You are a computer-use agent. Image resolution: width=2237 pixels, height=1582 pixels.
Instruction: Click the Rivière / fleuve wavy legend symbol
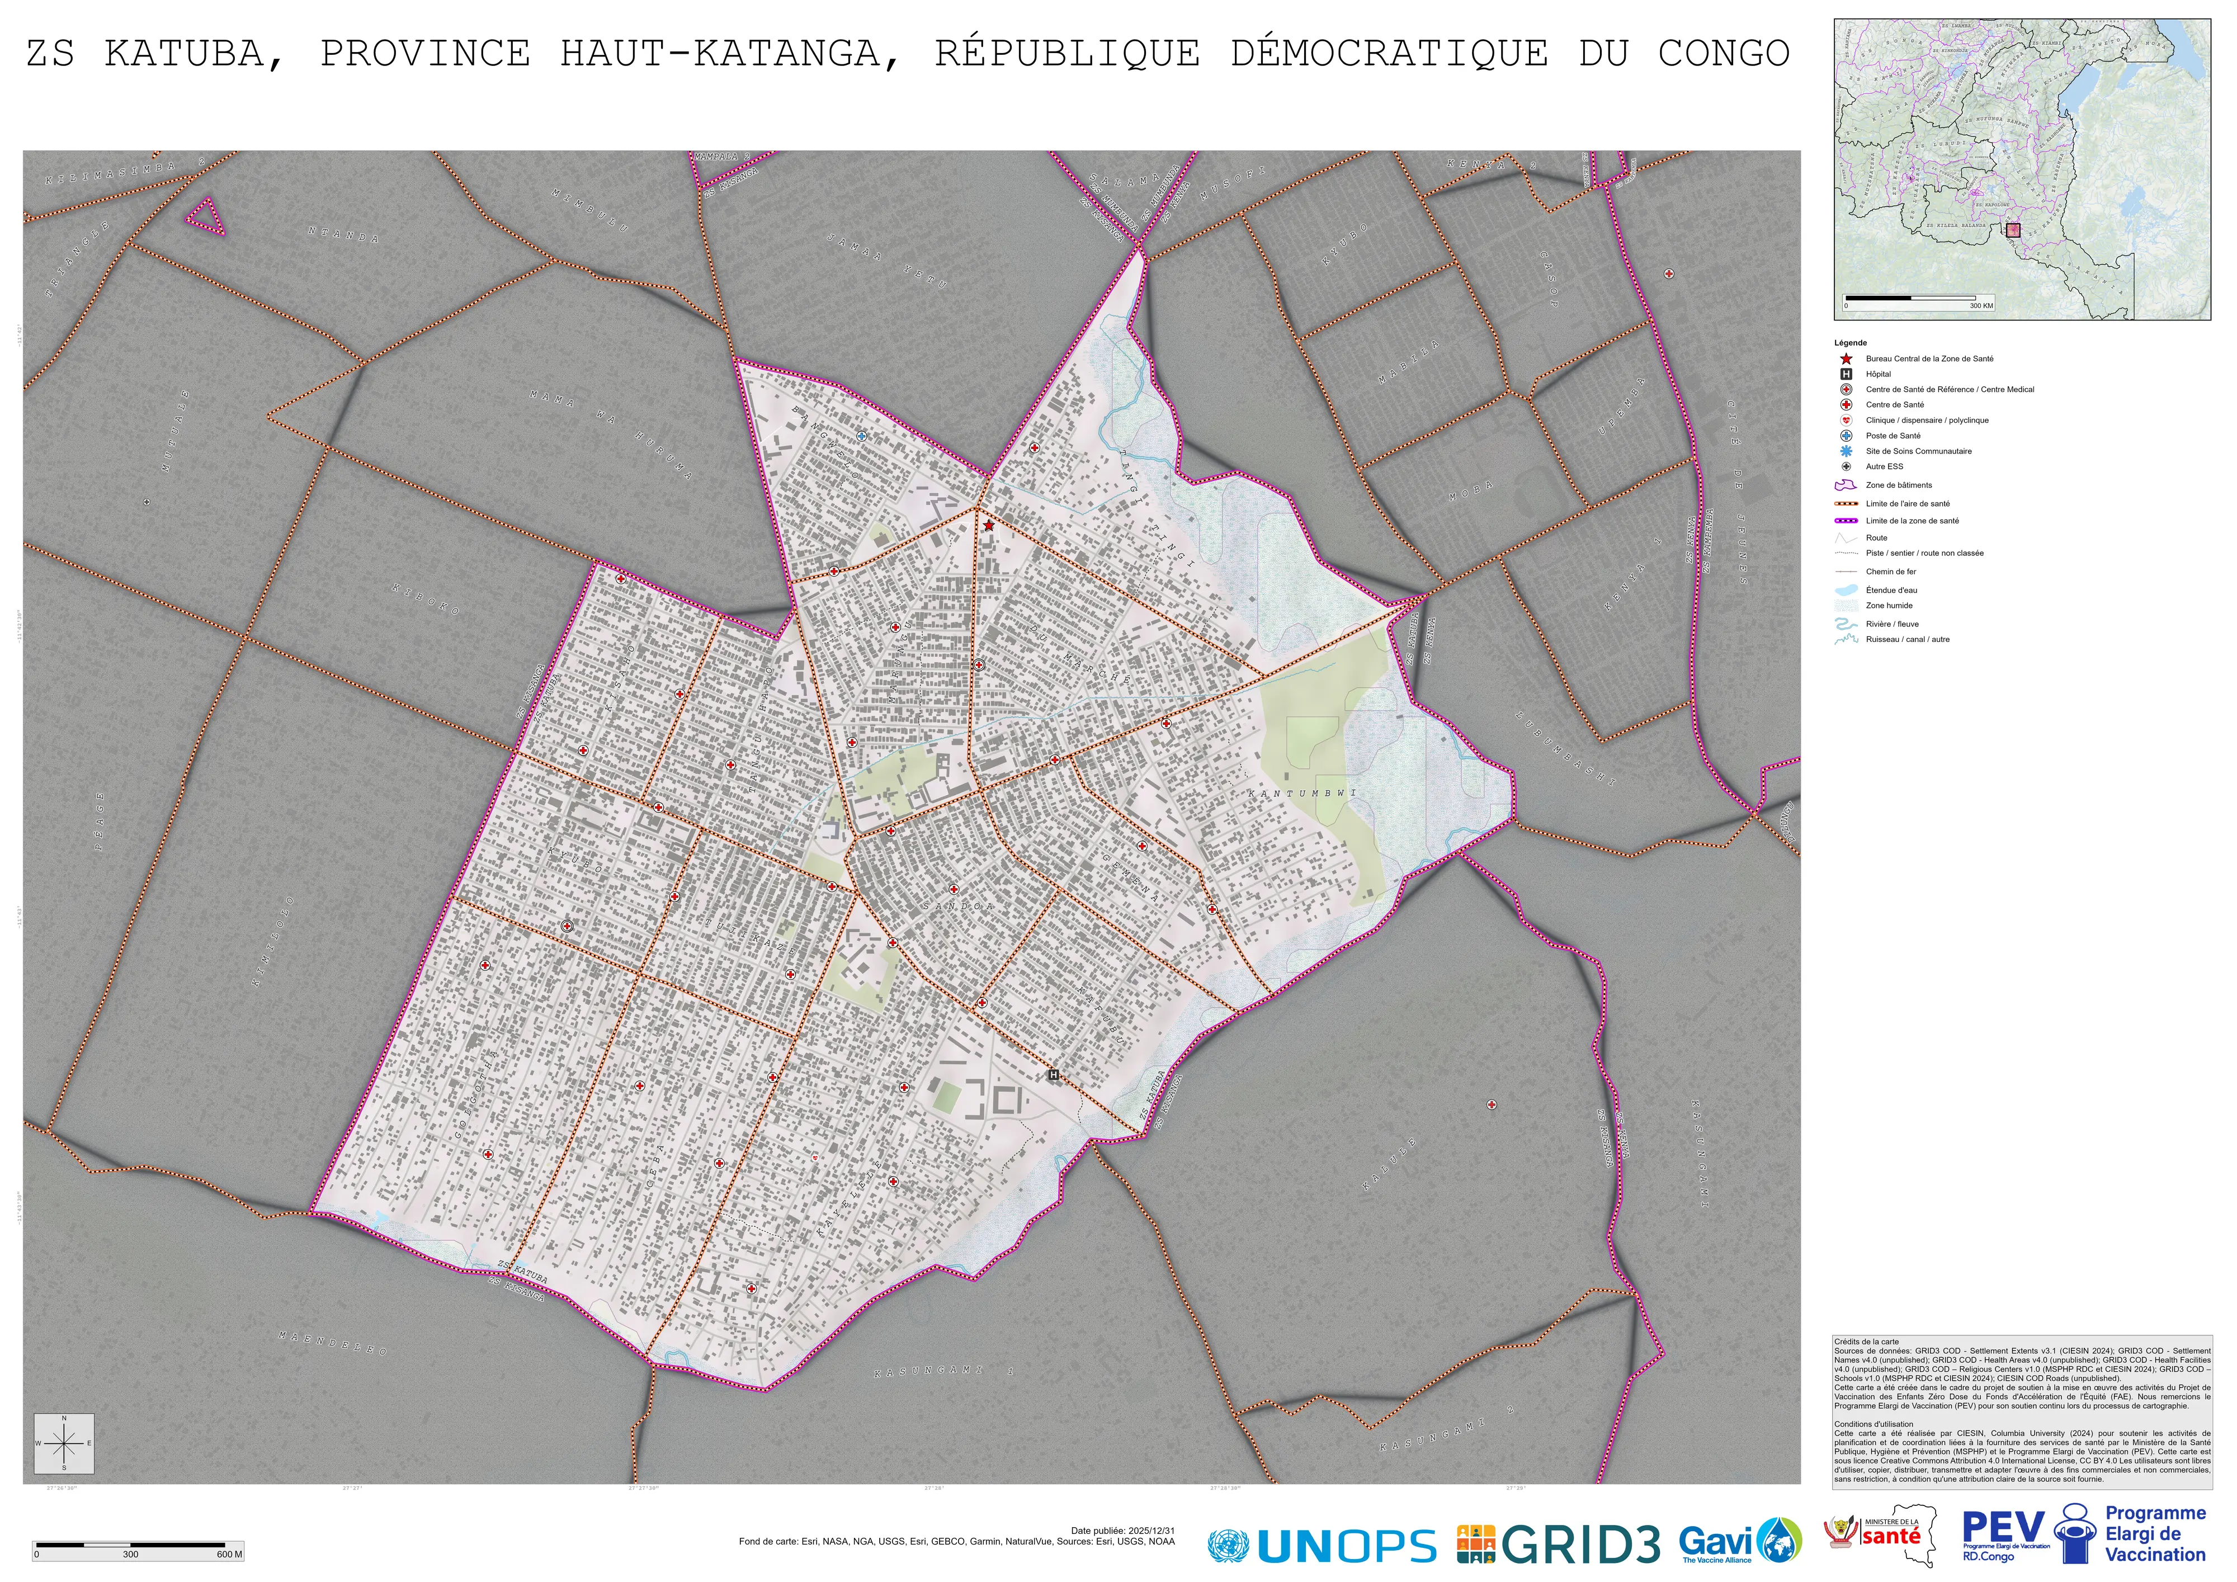point(1846,625)
